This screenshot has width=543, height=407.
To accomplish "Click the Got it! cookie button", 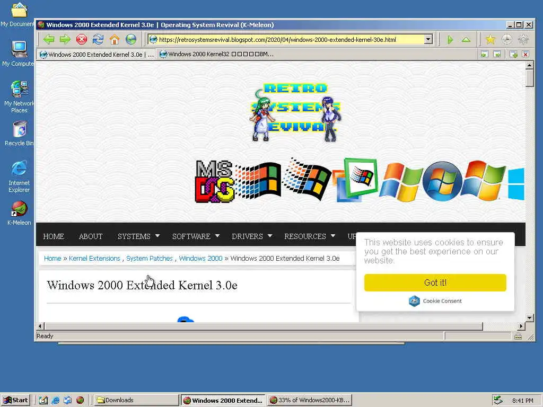I will [435, 283].
